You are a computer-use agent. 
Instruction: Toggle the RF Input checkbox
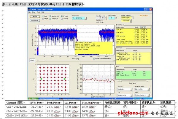pos(62,16)
